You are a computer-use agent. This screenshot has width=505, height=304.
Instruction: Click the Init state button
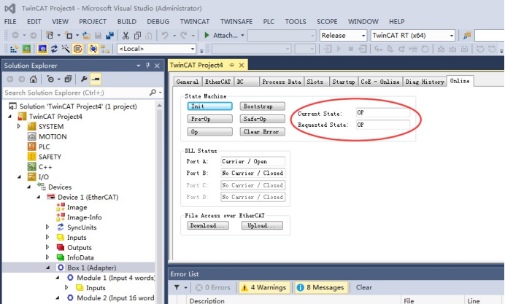(209, 106)
